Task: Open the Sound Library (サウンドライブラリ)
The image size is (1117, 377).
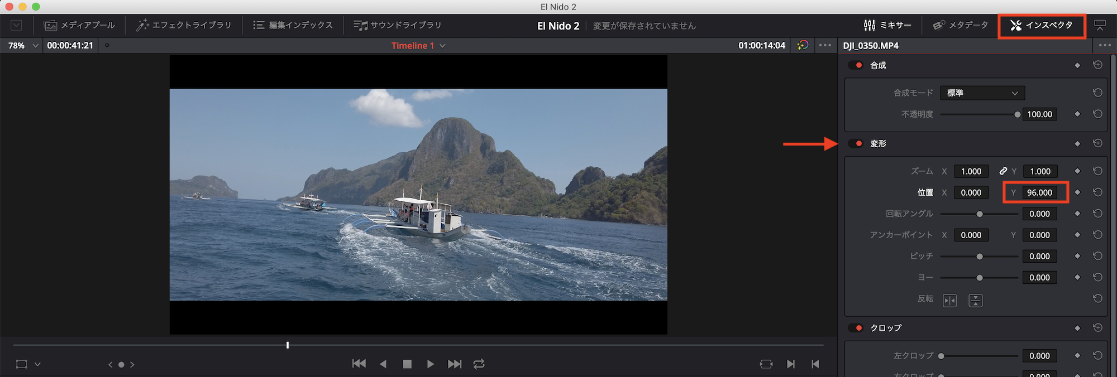Action: tap(397, 25)
